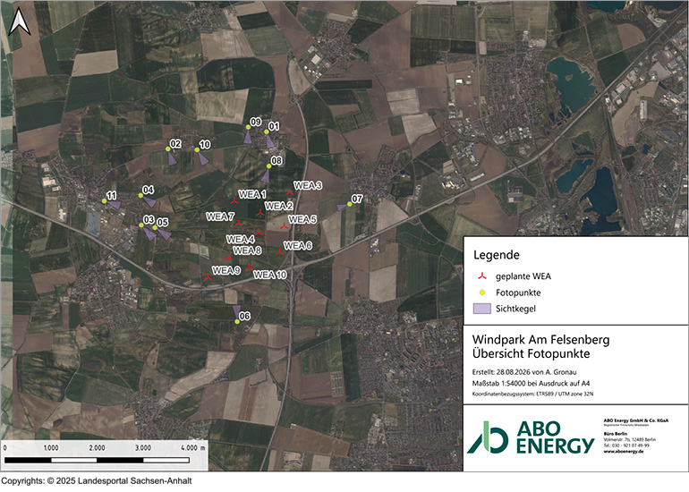
Task: Open the www.aboenergy.de web address
Action: [624, 451]
